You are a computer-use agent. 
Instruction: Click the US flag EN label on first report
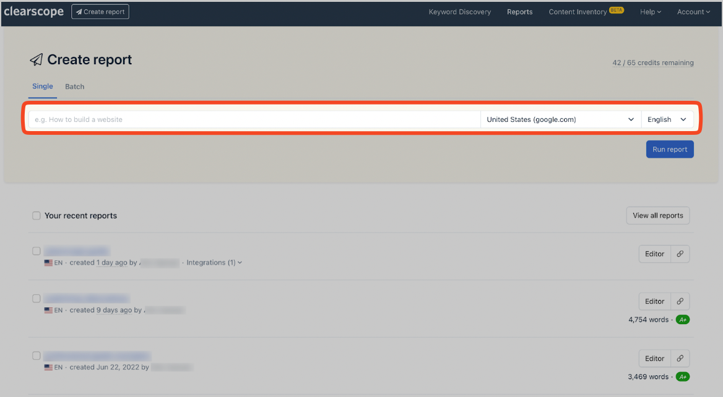(x=53, y=263)
